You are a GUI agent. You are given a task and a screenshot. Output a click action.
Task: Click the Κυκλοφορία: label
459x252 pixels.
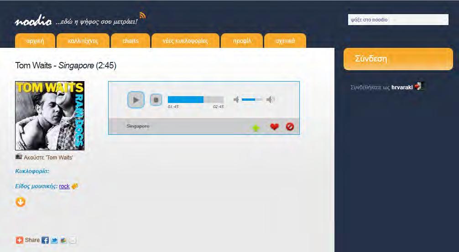coord(32,171)
